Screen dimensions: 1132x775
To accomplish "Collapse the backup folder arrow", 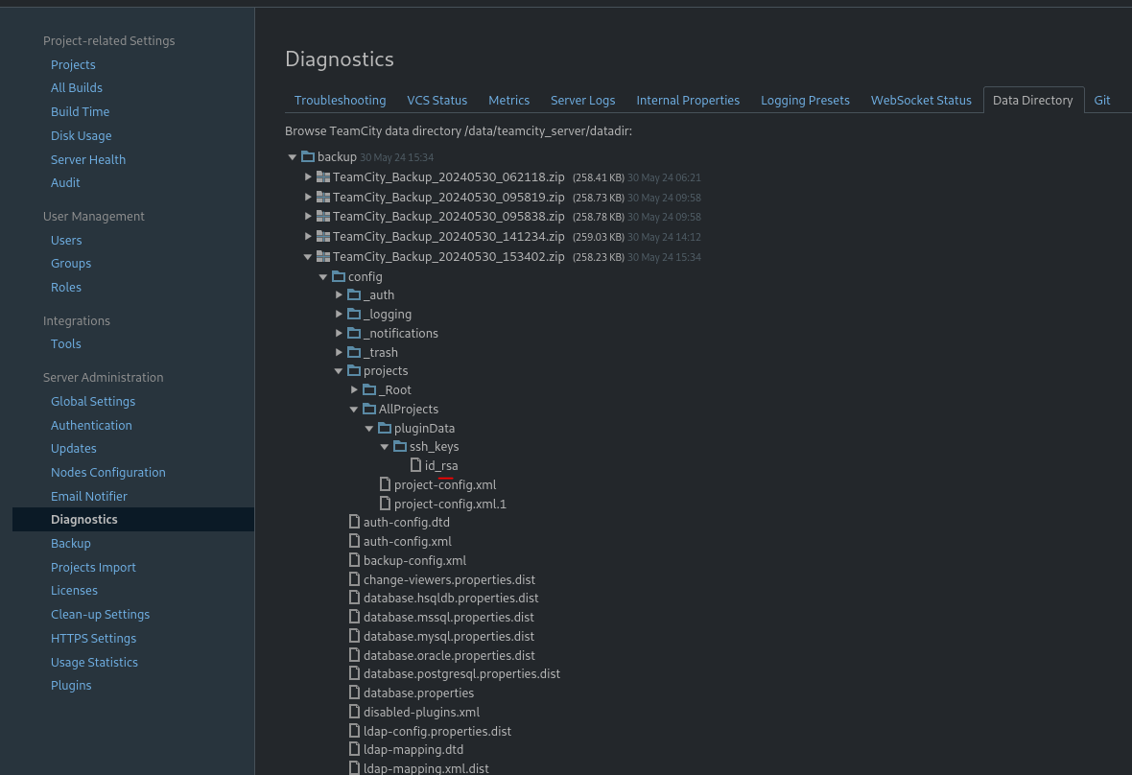I will [x=293, y=156].
